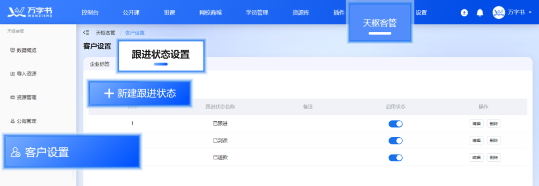Click 编辑 for the 已跟进 row
Image resolution: width=539 pixels, height=186 pixels.
pyautogui.click(x=477, y=124)
